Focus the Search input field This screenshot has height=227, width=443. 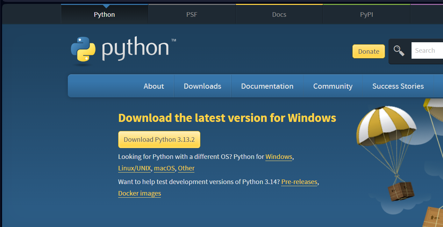pos(427,51)
